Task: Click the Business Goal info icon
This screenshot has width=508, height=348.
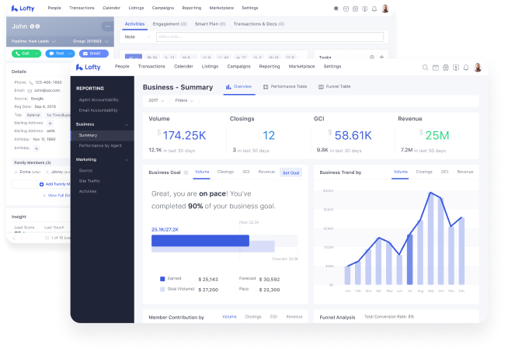Action: pos(186,172)
